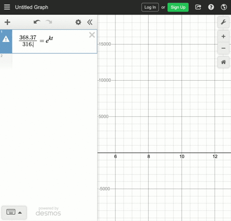This screenshot has width=231, height=221.
Task: Click the warning icon on expression 1
Action: (x=6, y=39)
